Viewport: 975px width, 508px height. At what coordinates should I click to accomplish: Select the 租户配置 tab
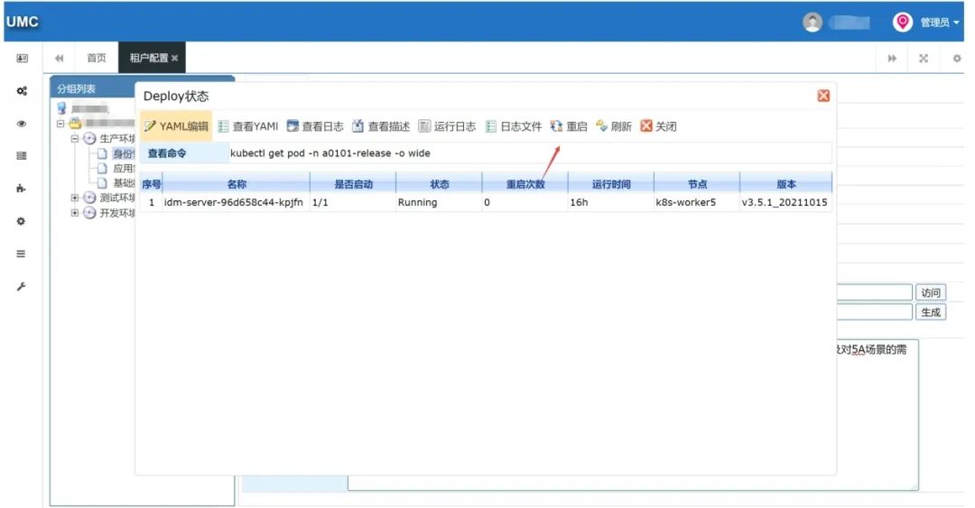pos(149,58)
